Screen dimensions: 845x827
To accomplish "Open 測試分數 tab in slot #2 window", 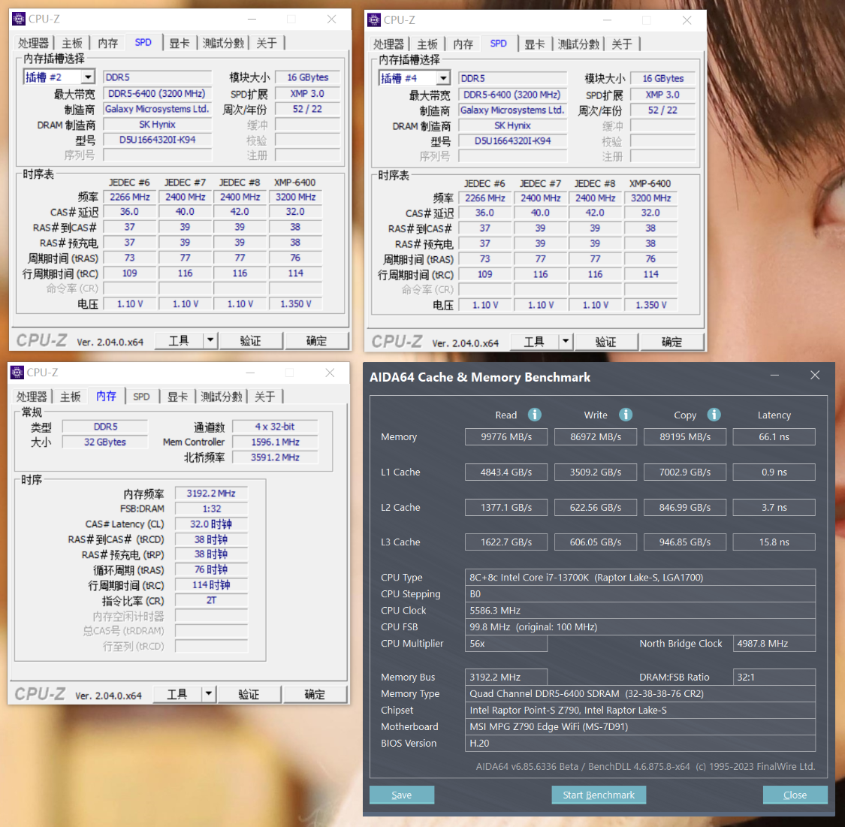I will [x=223, y=43].
